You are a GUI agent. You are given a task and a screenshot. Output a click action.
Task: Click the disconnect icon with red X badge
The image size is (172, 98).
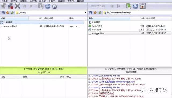(x=10, y=6)
